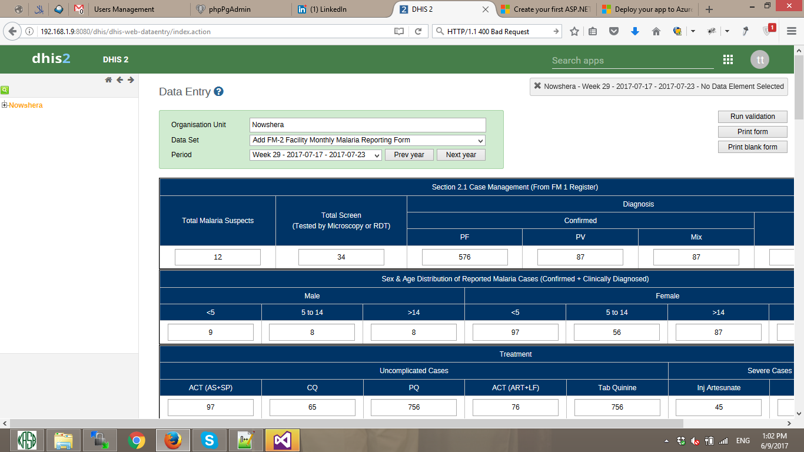Dismiss the Nowshera Week 29 info box with X
Viewport: 804px width, 452px height.
(537, 86)
